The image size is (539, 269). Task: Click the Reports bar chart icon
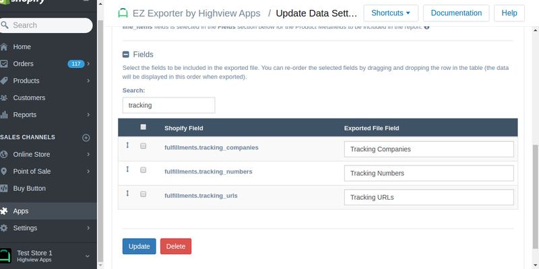(3, 114)
